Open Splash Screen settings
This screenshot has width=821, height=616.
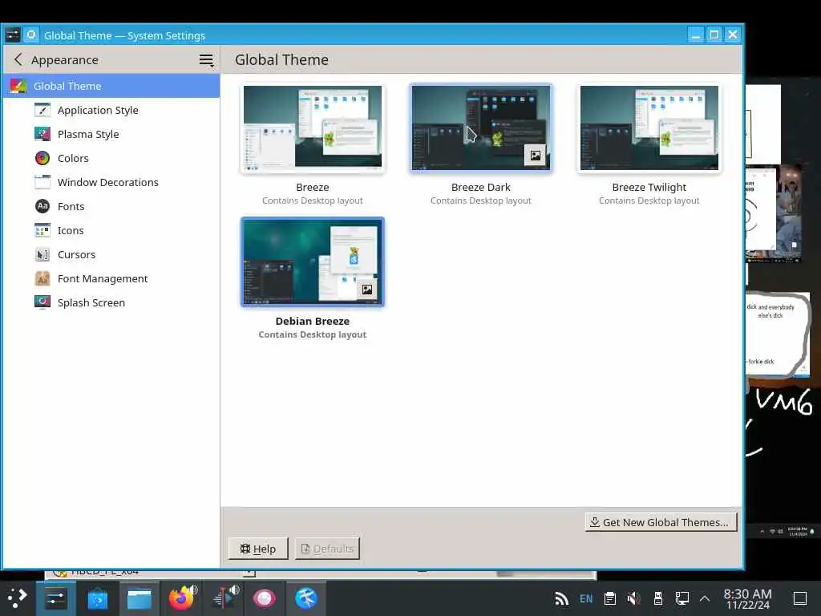pos(111,302)
